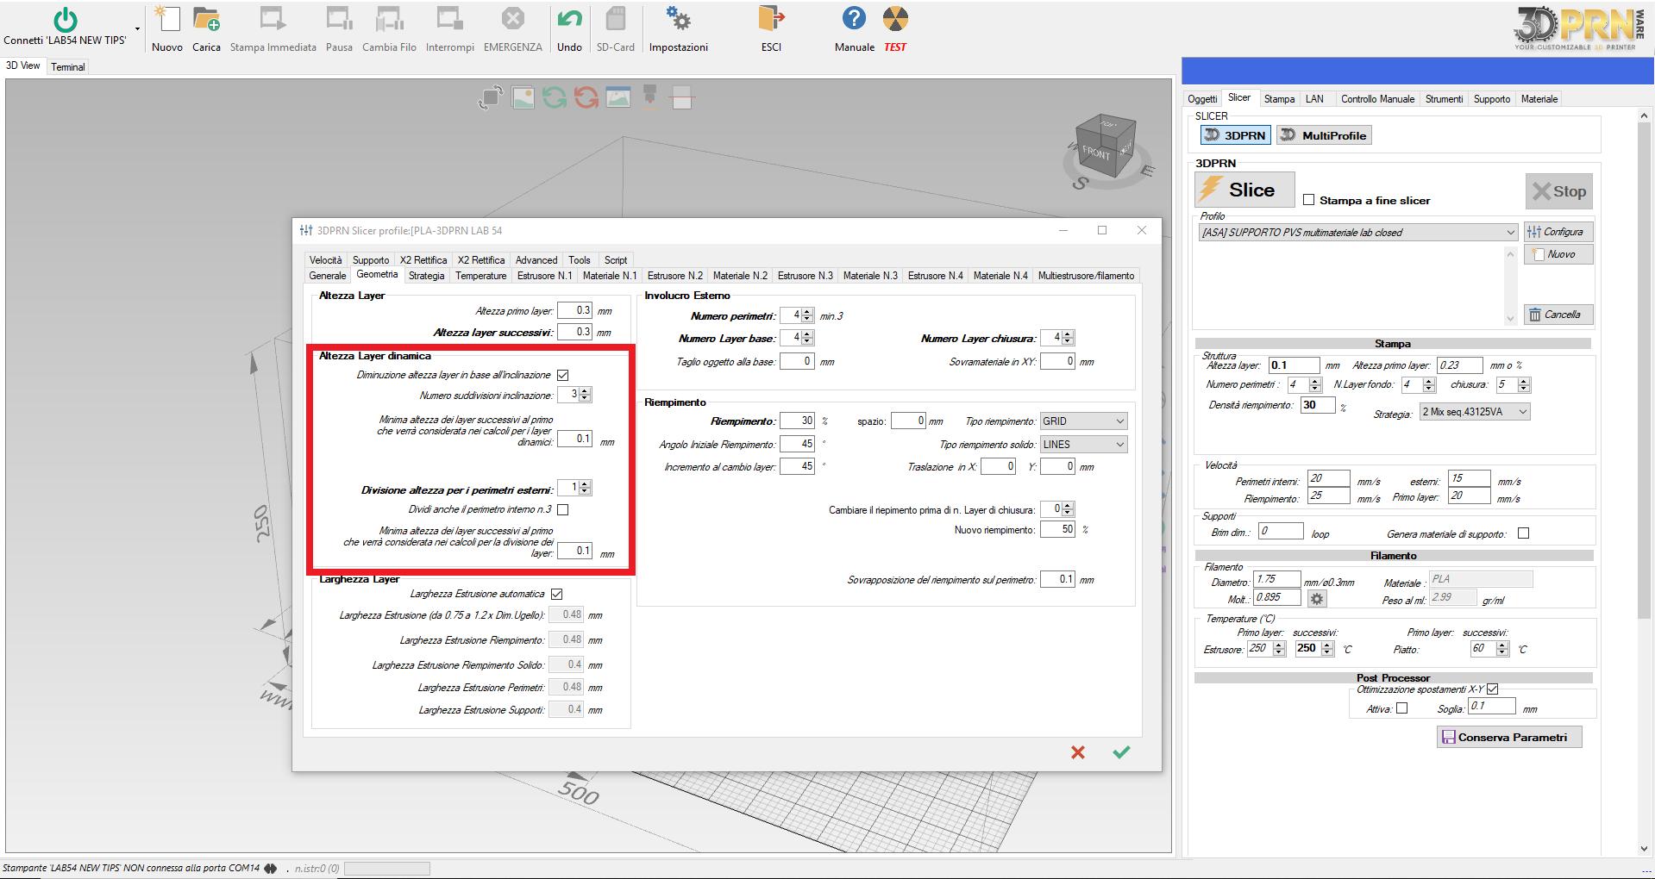Click the Cancella button

point(1558,315)
